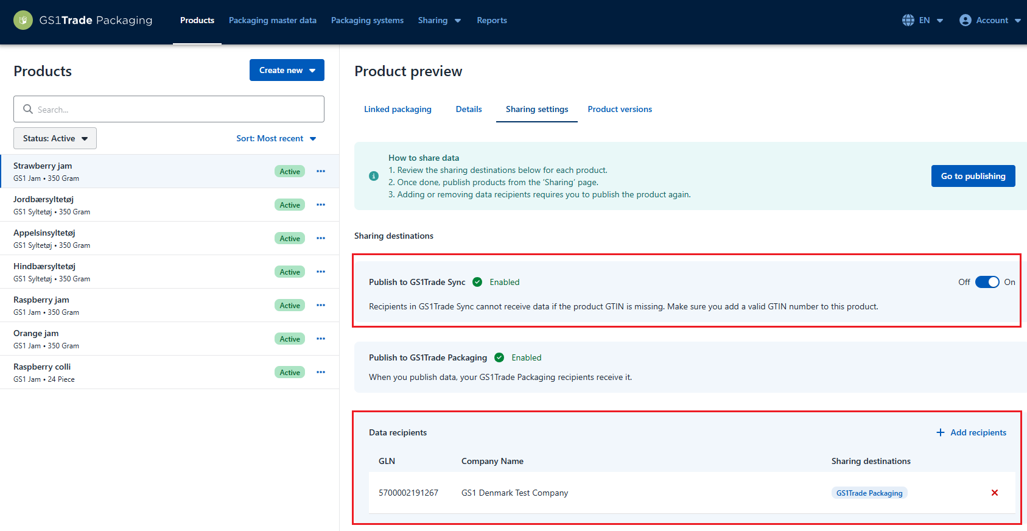Click the GS1Trade Packaging logo icon

tap(23, 20)
